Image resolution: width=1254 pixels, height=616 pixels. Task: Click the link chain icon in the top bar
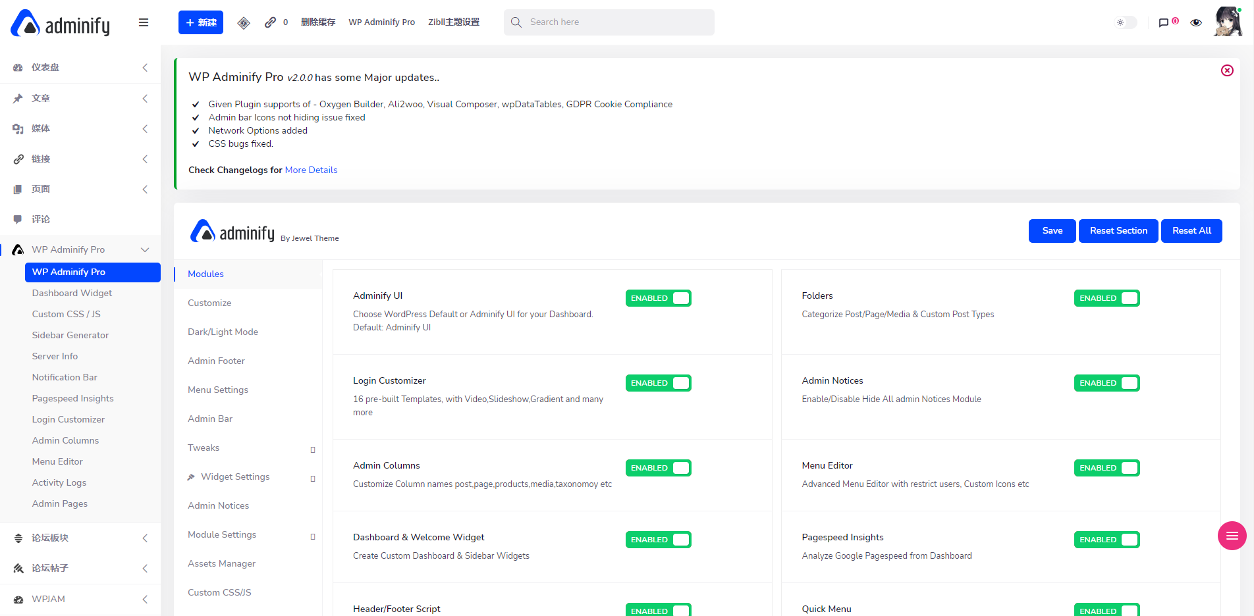coord(270,22)
